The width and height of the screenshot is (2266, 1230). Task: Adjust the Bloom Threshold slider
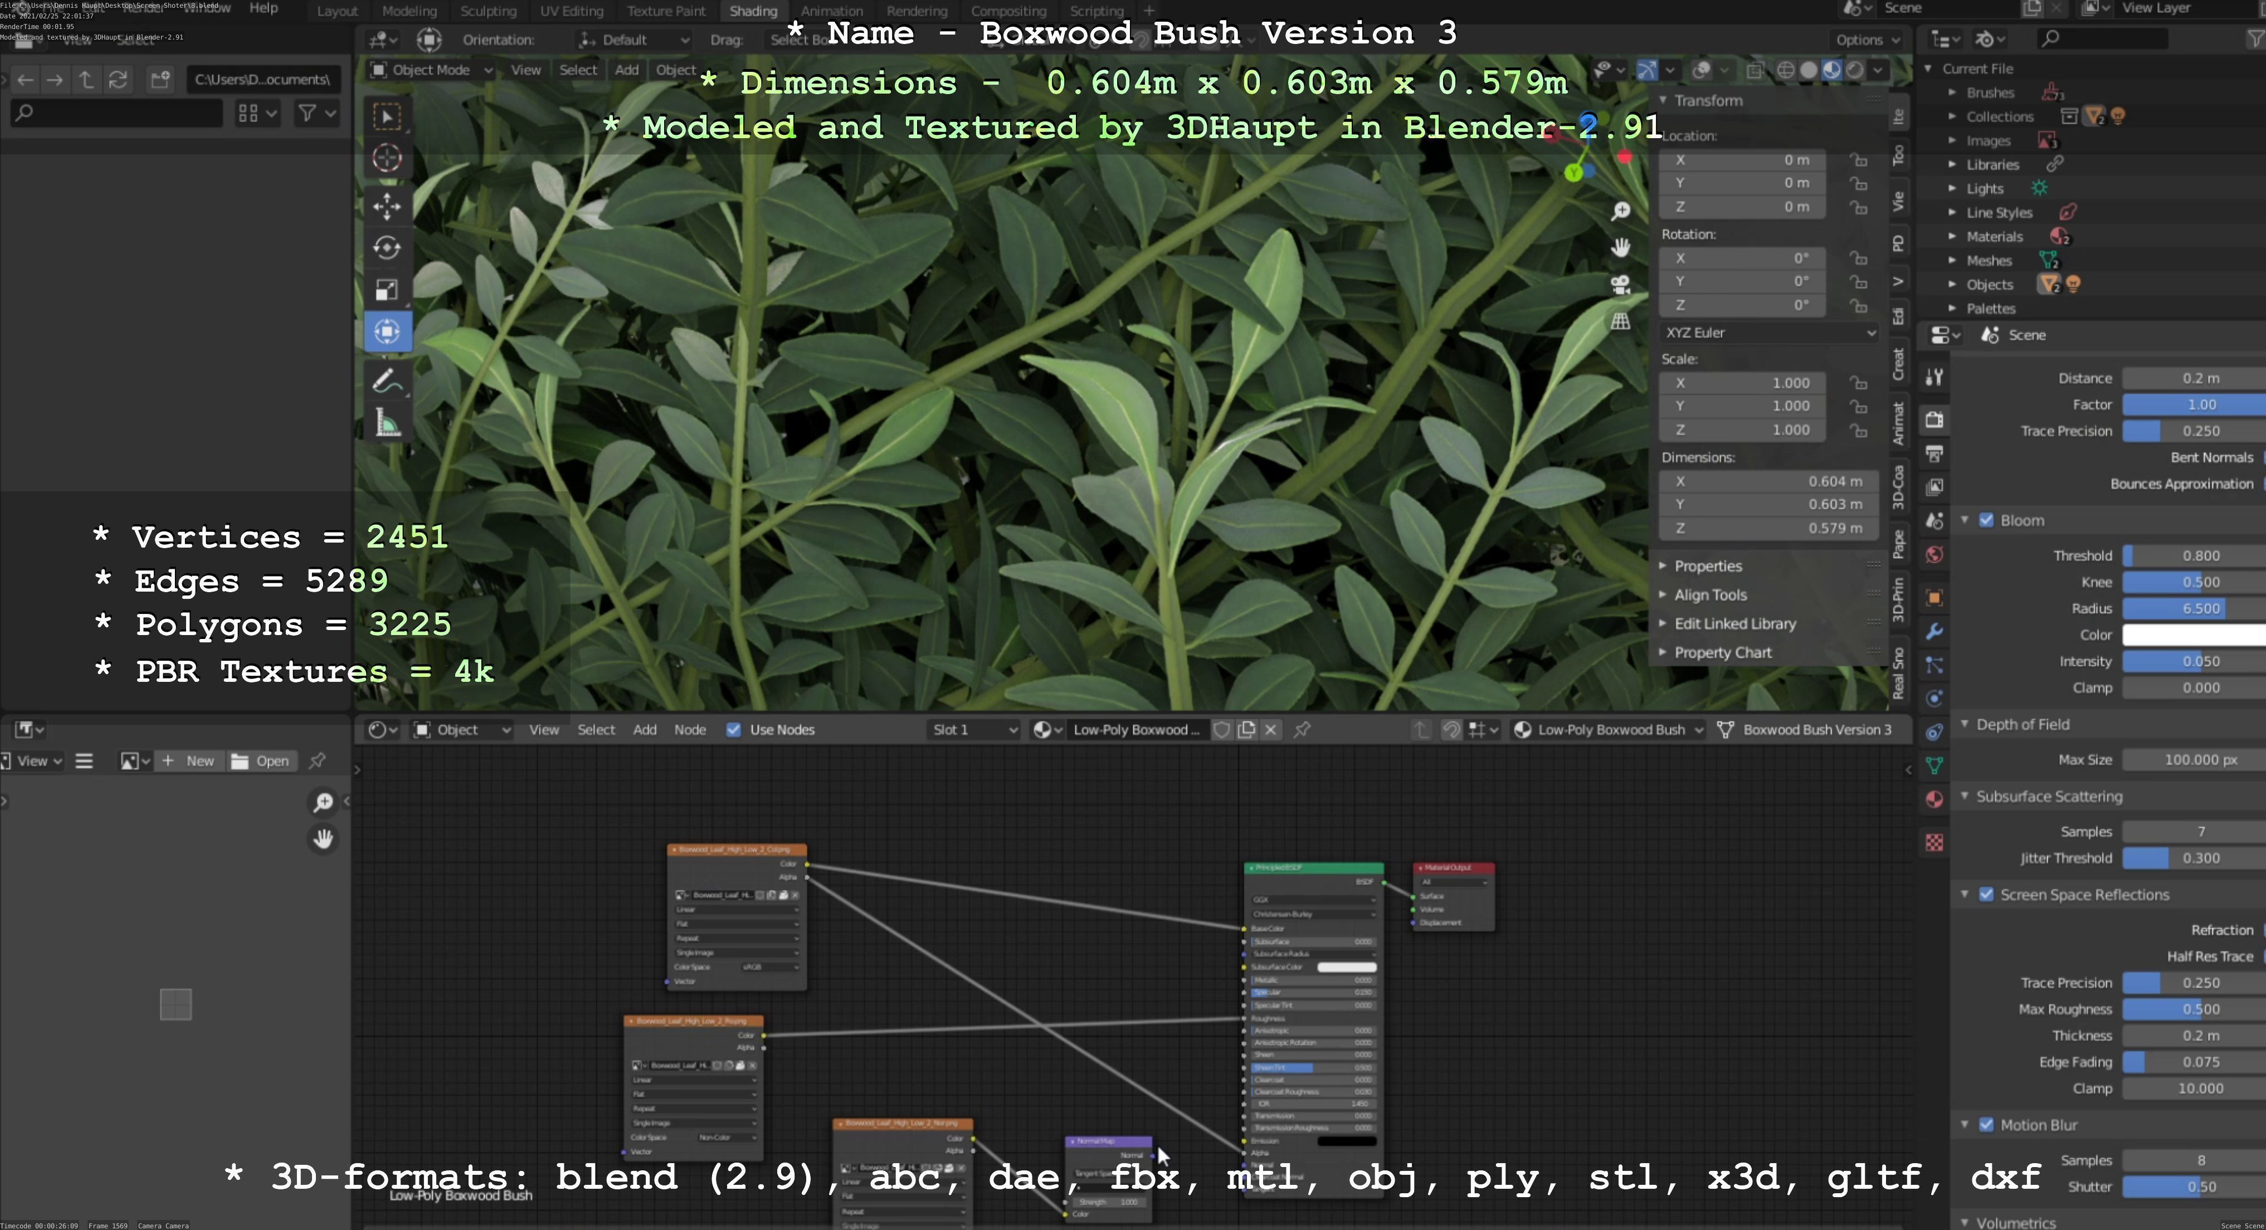pyautogui.click(x=2194, y=555)
